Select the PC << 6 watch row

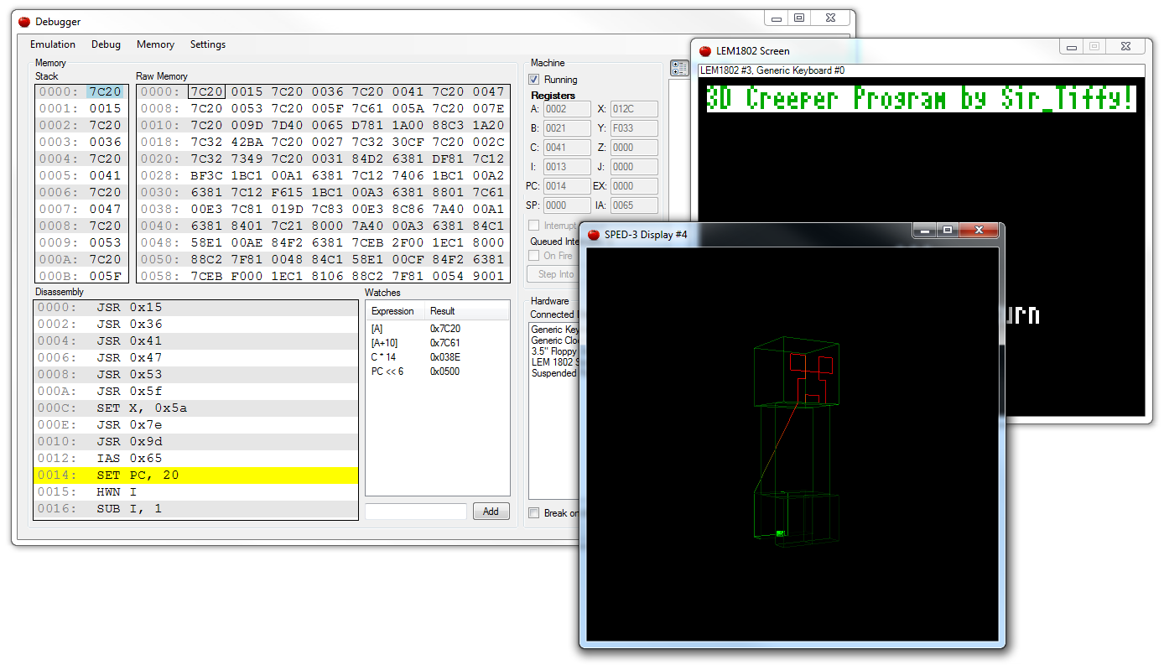click(437, 371)
